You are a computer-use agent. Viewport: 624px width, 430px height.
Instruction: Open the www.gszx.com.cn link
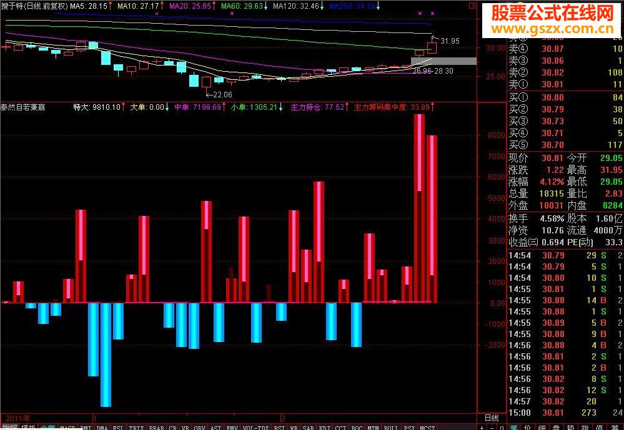tap(552, 29)
